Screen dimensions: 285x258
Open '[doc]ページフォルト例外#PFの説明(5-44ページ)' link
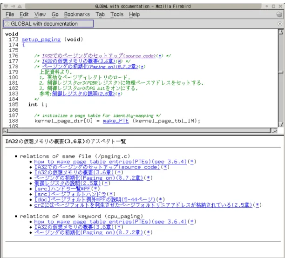[95, 200]
